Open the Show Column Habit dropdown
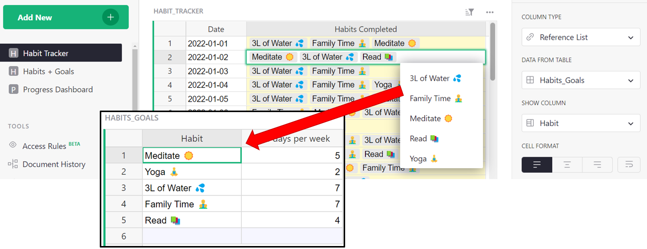Screen dimensions: 647x249 point(580,124)
